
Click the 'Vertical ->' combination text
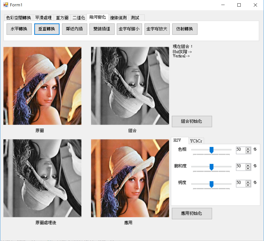point(181,56)
